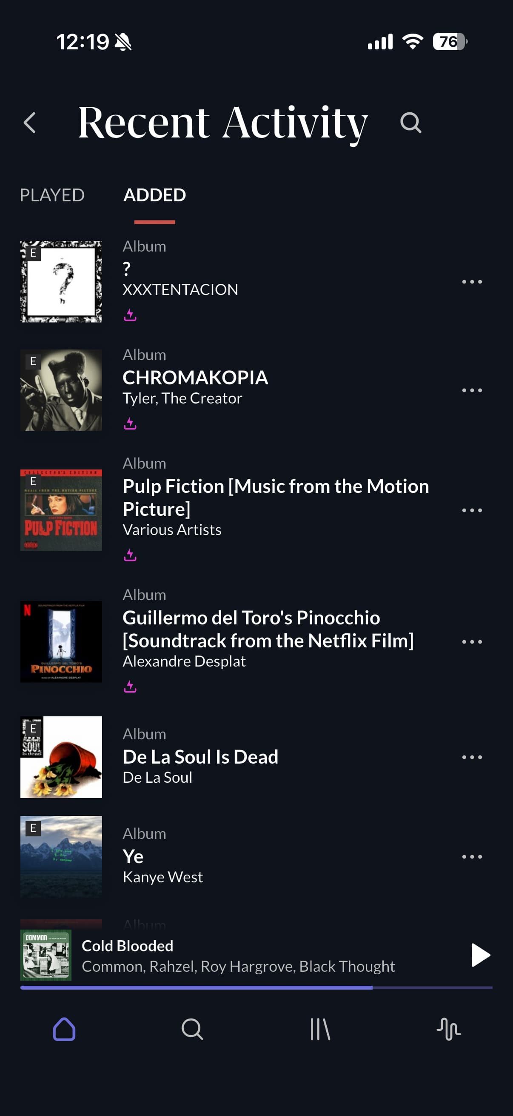Open more options for CHROMAKOPIA album
Screen dimensions: 513x1116
point(471,390)
